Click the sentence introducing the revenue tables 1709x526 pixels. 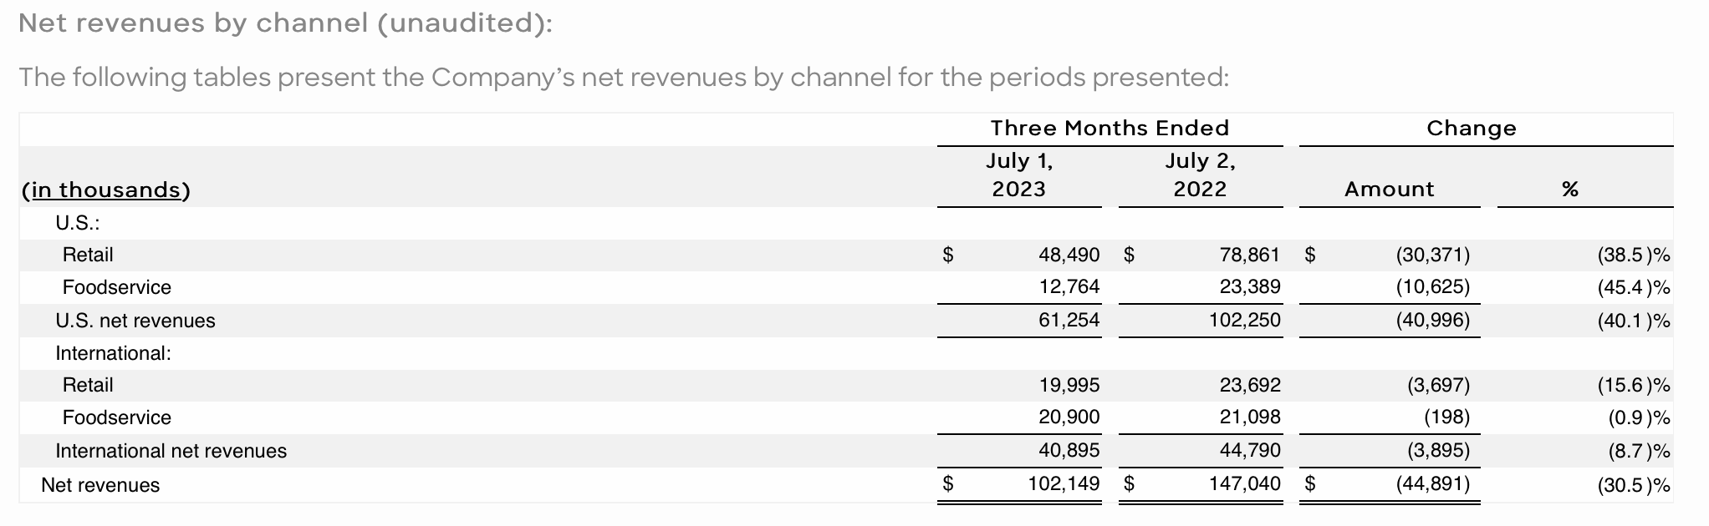click(624, 78)
